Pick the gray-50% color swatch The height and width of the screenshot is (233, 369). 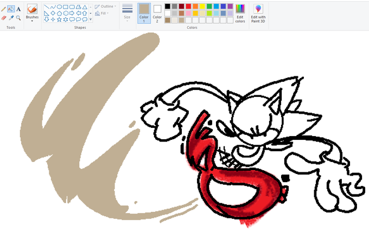point(174,7)
